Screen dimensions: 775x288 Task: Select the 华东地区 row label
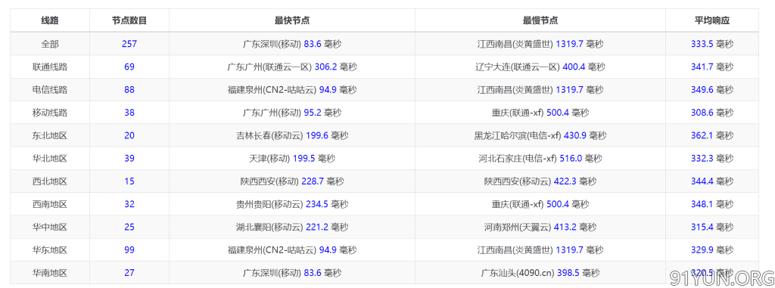[50, 250]
